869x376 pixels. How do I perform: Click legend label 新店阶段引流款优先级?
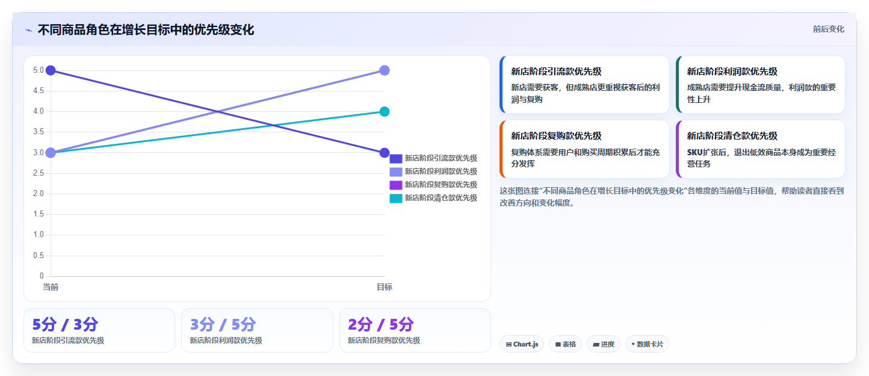(x=441, y=158)
